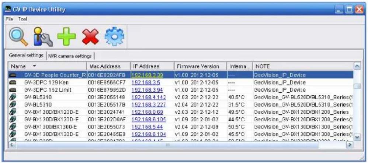The height and width of the screenshot is (163, 368).
Task: Click temperature value 44.5°C
Action: click(236, 120)
